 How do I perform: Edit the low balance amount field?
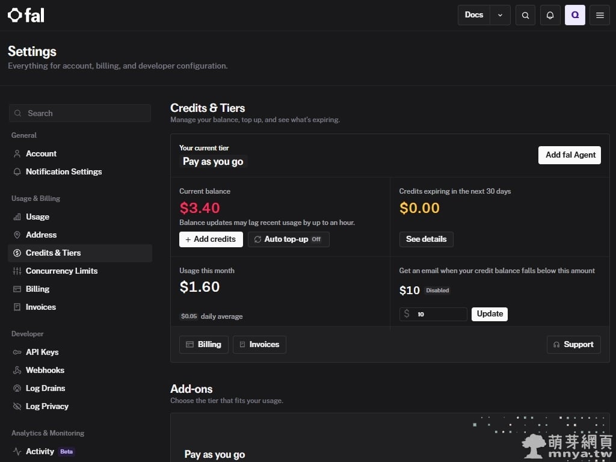point(433,314)
